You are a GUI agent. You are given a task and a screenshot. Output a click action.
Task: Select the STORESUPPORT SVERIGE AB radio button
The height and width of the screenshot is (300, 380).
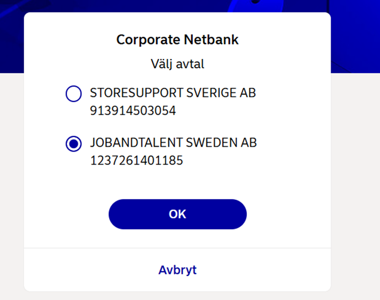[x=74, y=94]
